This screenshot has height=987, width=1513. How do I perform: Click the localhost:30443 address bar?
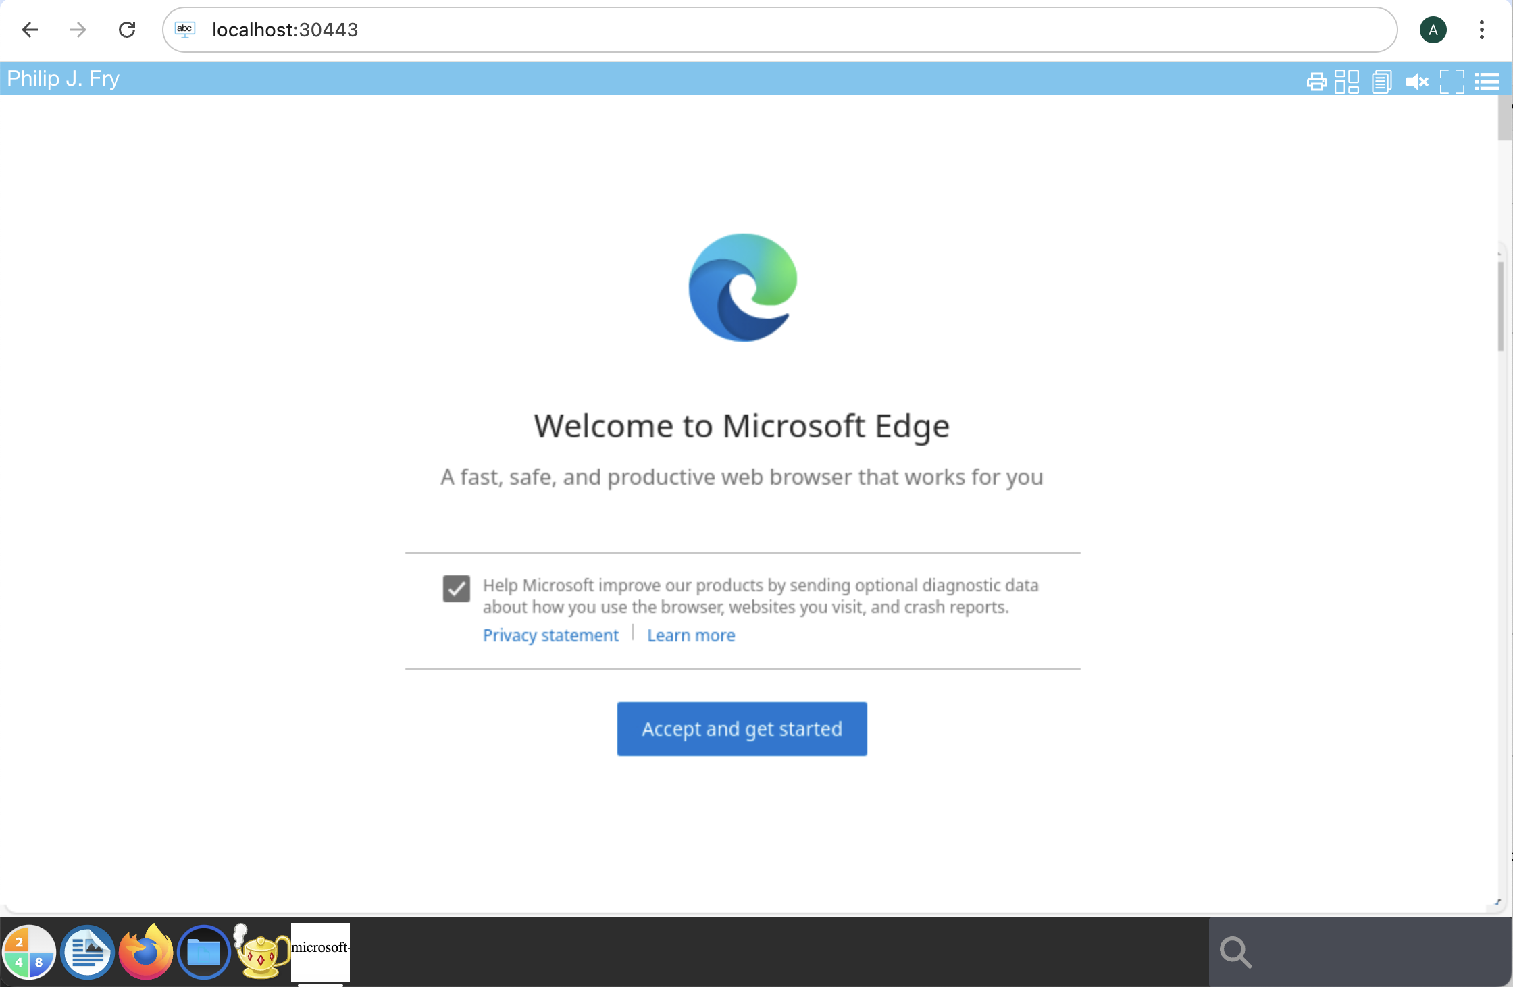tap(779, 30)
